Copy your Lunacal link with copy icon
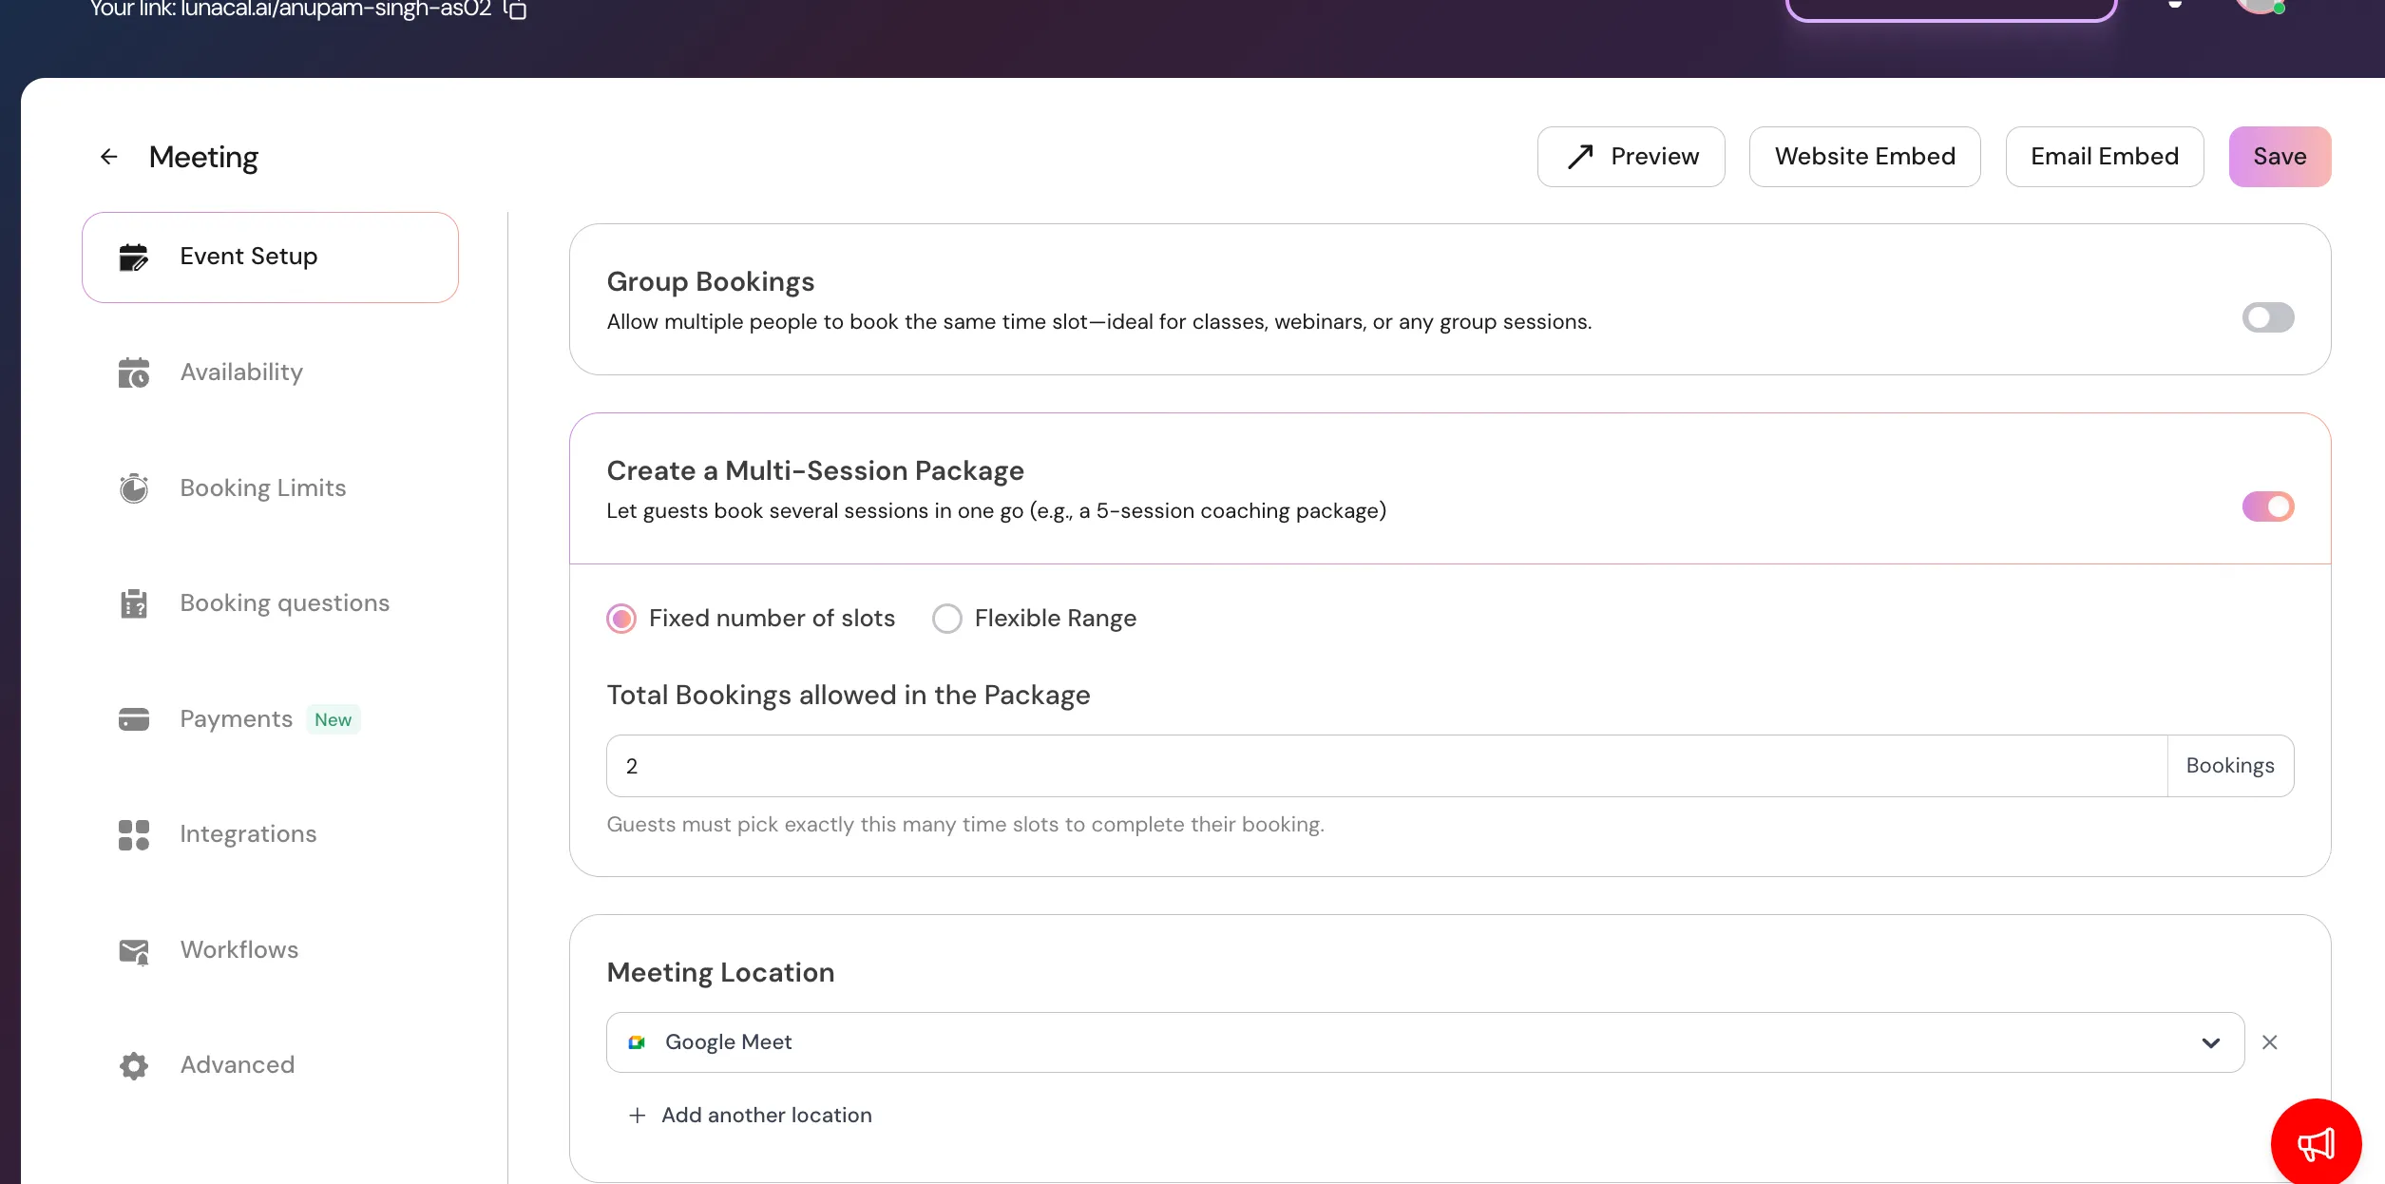 pyautogui.click(x=515, y=10)
